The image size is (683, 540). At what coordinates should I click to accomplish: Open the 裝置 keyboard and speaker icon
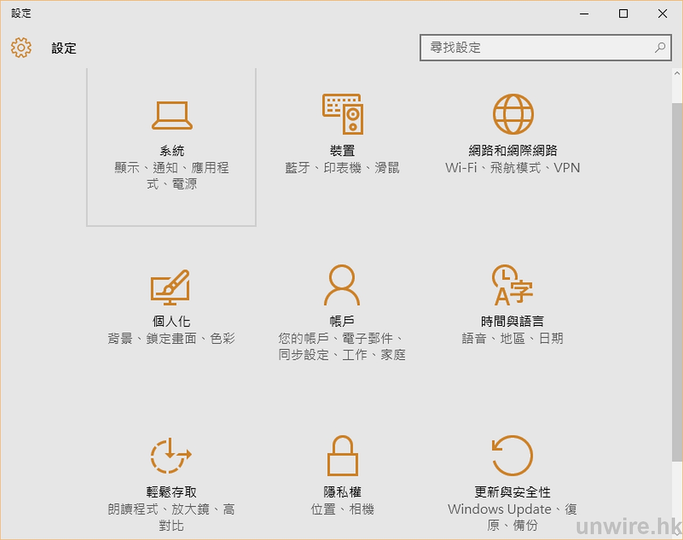click(x=343, y=114)
